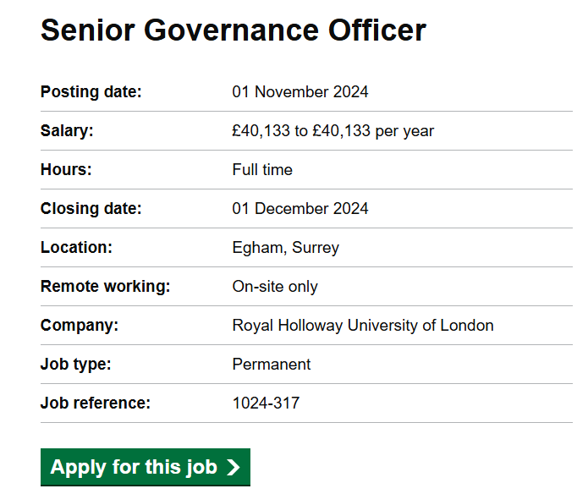Select the 1024-317 job reference number

coord(266,403)
